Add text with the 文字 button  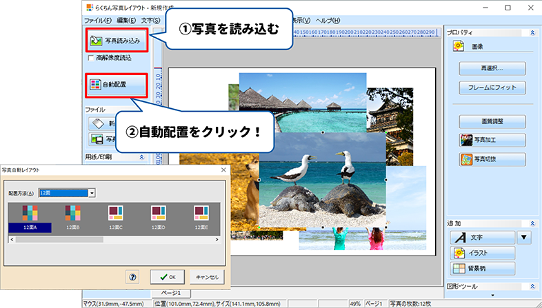pos(483,238)
